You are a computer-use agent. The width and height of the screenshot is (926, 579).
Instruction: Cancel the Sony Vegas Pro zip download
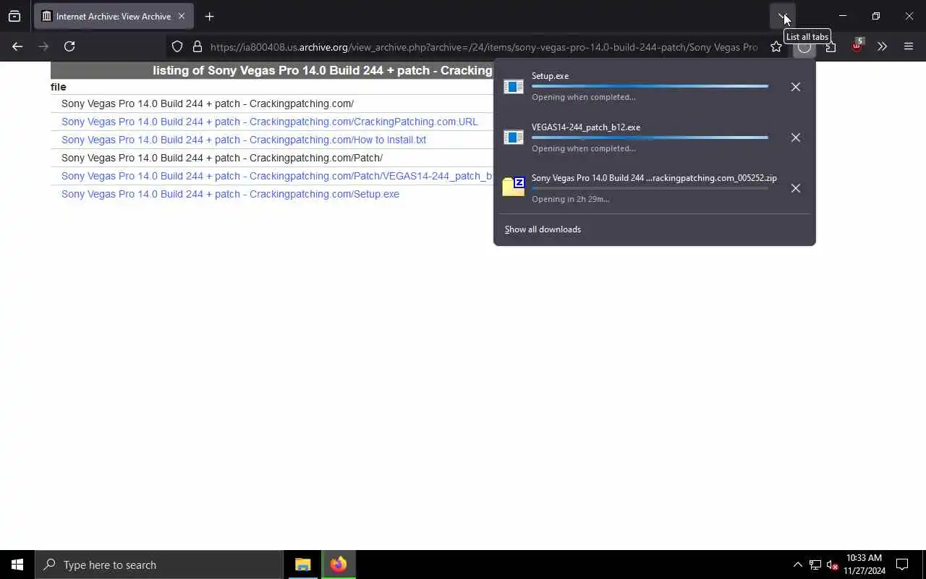click(x=795, y=188)
